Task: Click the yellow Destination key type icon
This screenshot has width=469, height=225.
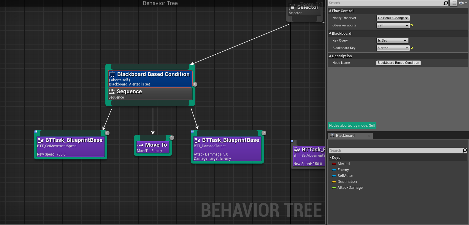Action: [334, 182]
